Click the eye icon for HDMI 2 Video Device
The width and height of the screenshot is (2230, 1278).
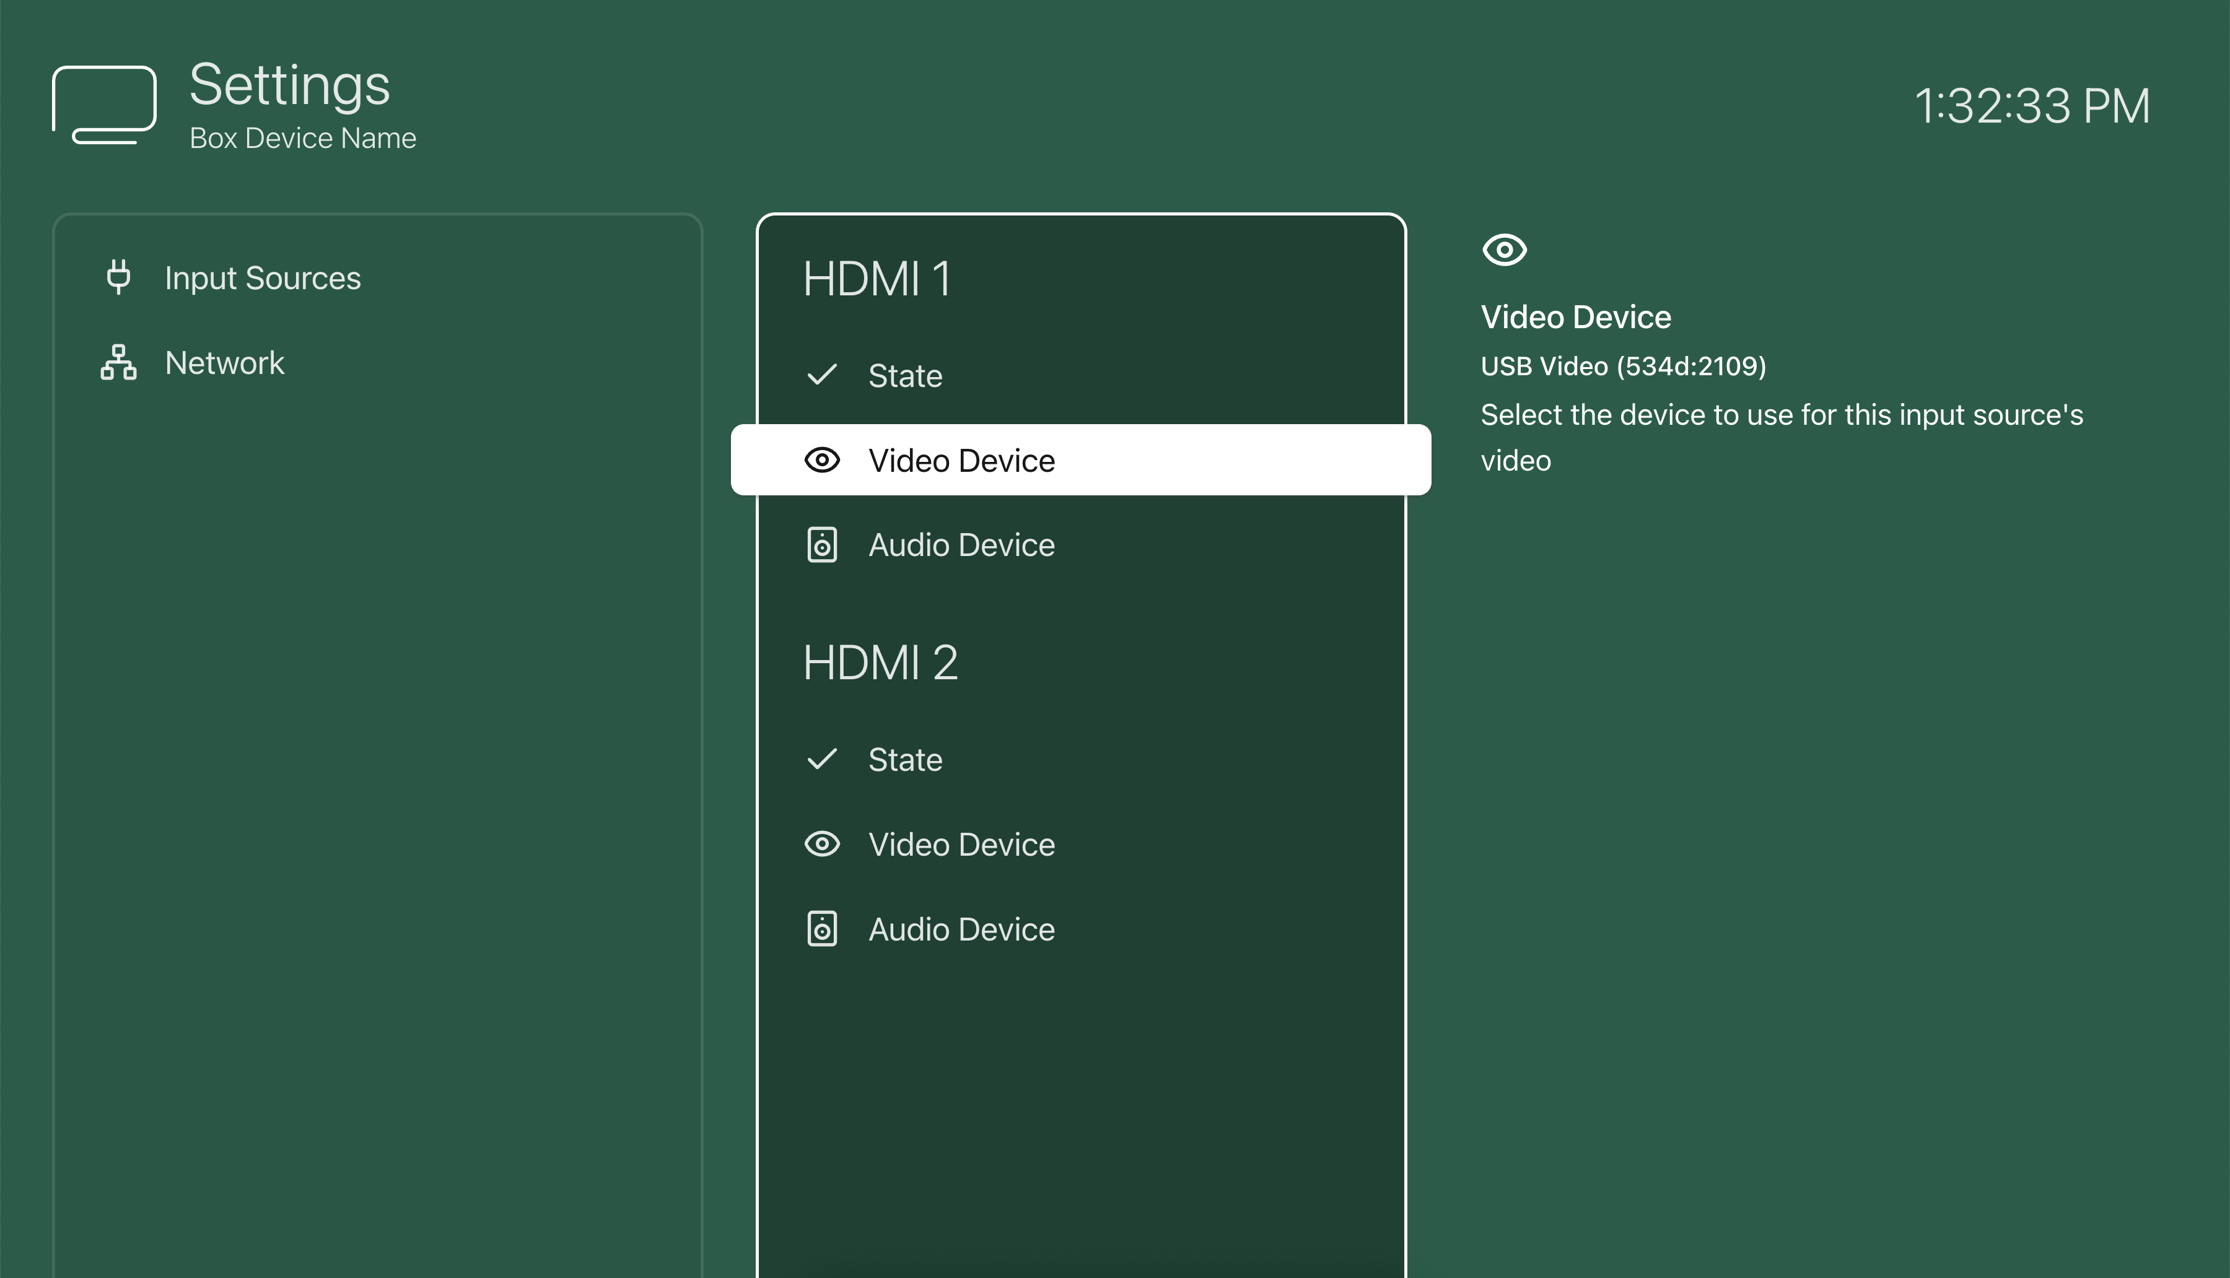(x=822, y=845)
